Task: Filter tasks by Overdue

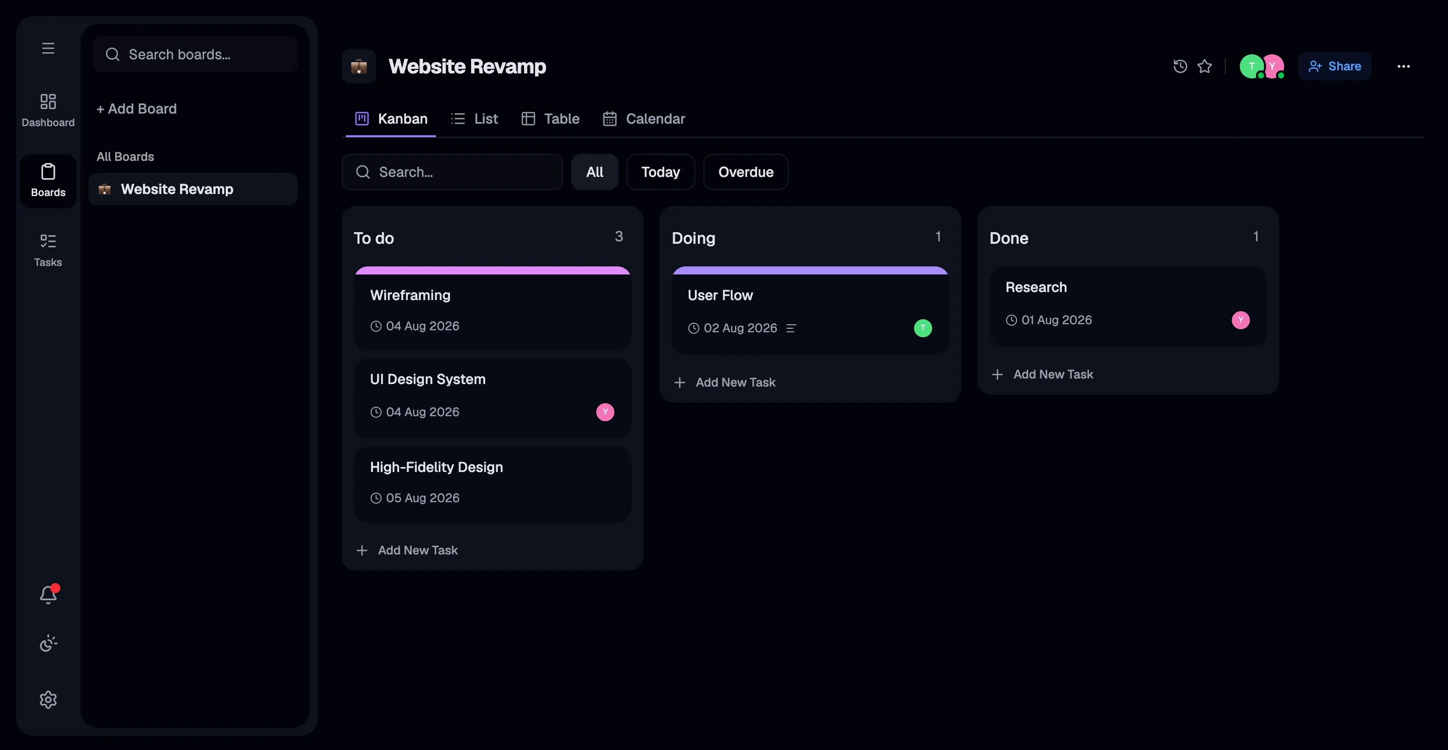Action: tap(746, 172)
